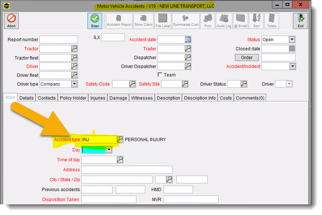Switch to the Contacts tab
322x215 pixels.
[x=47, y=98]
